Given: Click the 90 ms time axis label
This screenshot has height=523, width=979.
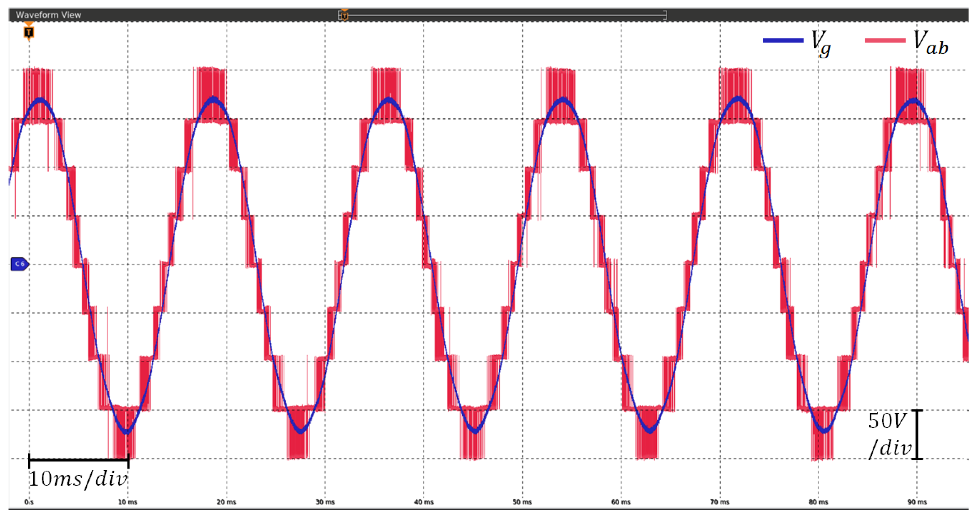Looking at the screenshot, I should 917,502.
